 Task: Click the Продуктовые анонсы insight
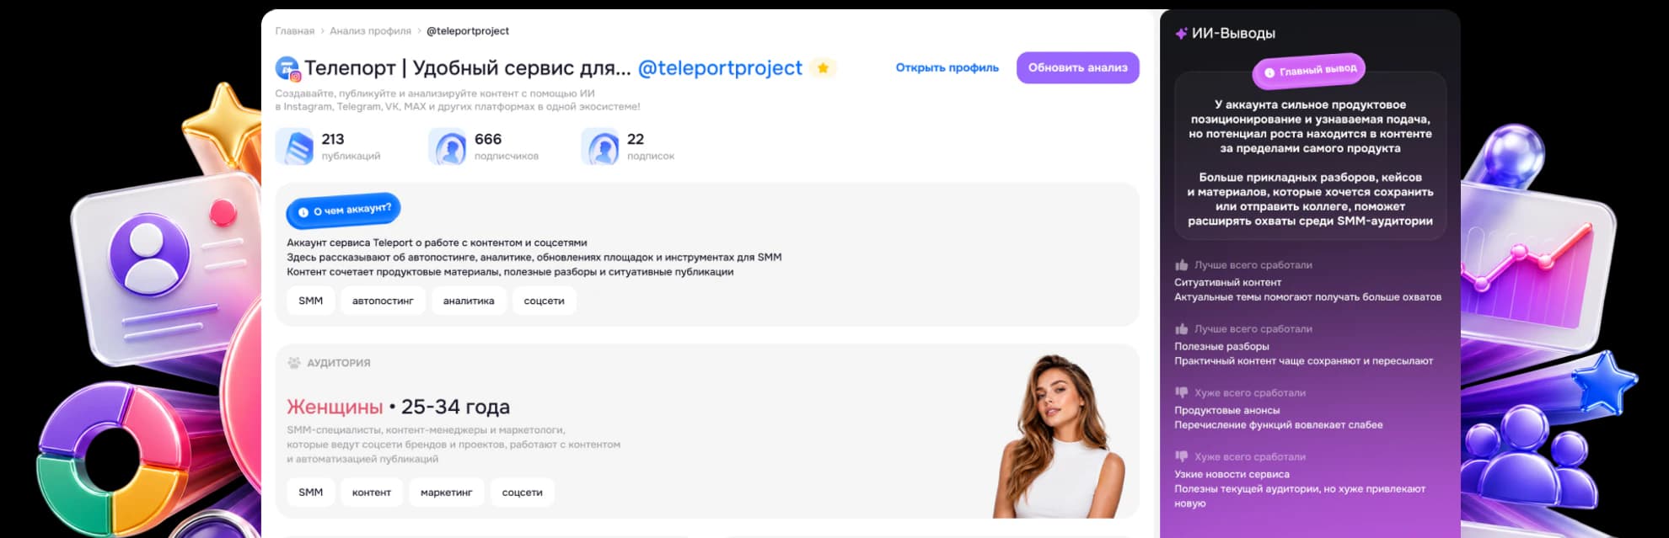pyautogui.click(x=1226, y=411)
